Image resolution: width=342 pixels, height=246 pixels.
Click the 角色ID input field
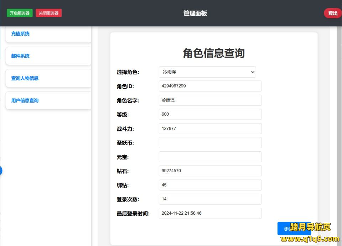pos(210,86)
